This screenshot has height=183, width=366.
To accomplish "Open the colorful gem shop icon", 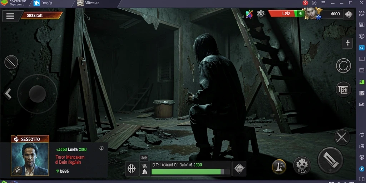I will coord(249,14).
